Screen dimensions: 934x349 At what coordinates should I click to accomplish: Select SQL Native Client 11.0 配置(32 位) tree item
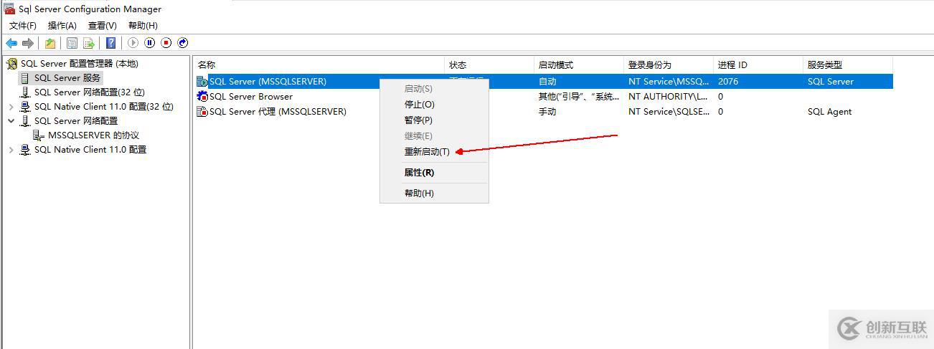(103, 107)
